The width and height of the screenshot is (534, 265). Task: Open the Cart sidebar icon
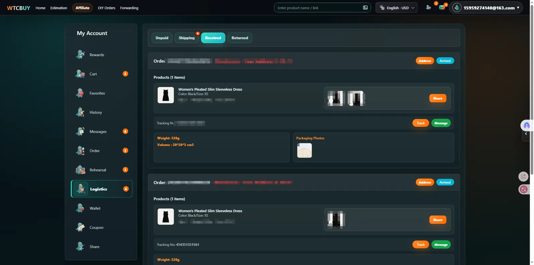point(80,74)
